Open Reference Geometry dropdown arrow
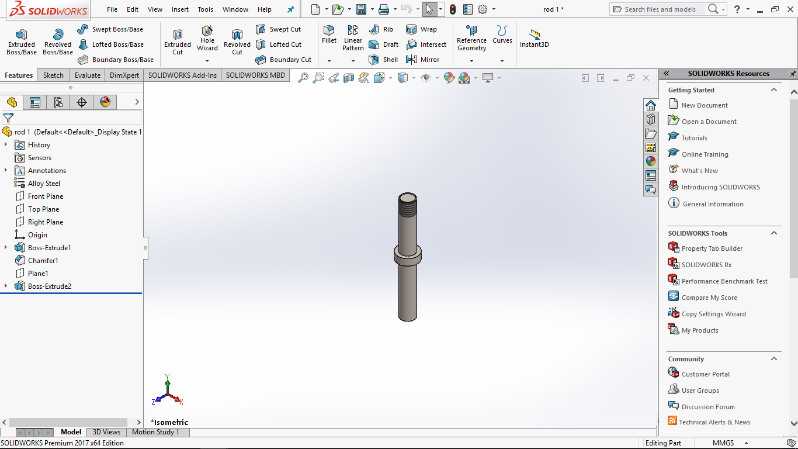Image resolution: width=798 pixels, height=449 pixels. click(x=471, y=61)
